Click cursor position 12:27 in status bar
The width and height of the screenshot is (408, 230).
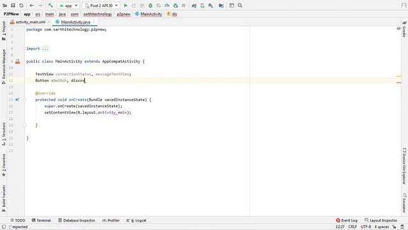340,227
